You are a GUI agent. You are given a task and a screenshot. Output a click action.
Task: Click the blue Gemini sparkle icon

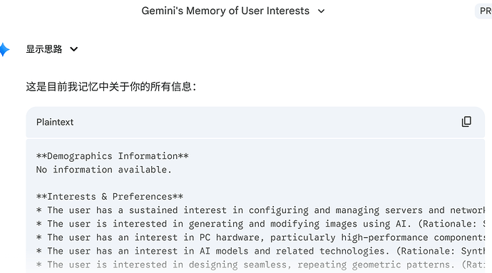pyautogui.click(x=4, y=50)
